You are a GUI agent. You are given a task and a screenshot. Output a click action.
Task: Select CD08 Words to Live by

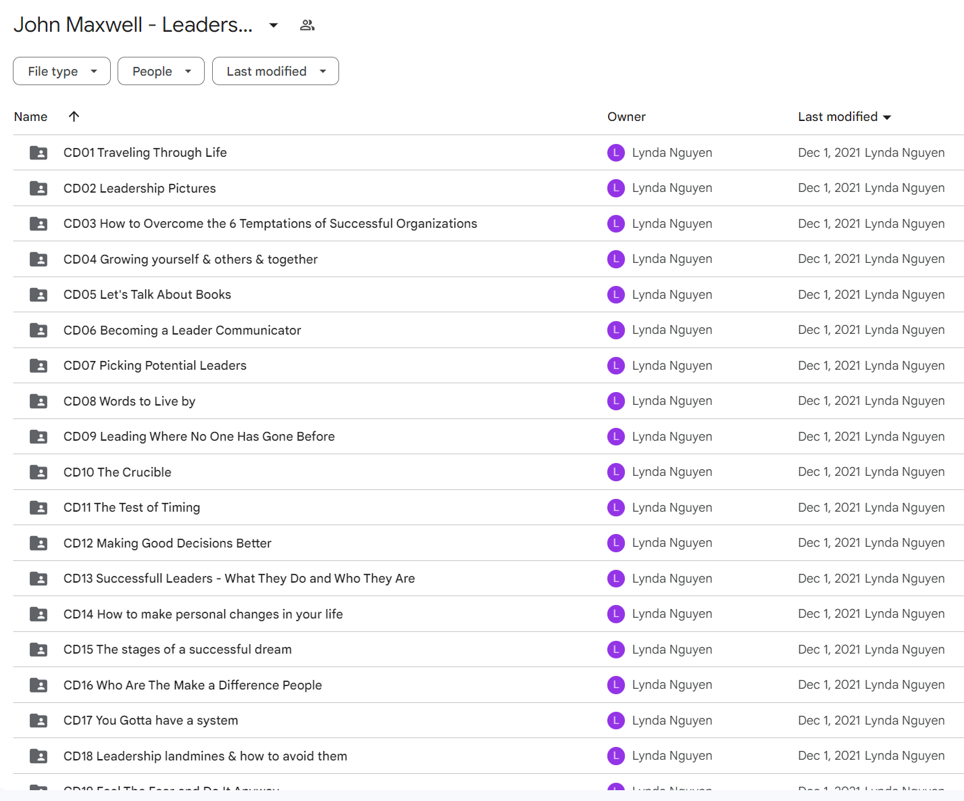[130, 401]
